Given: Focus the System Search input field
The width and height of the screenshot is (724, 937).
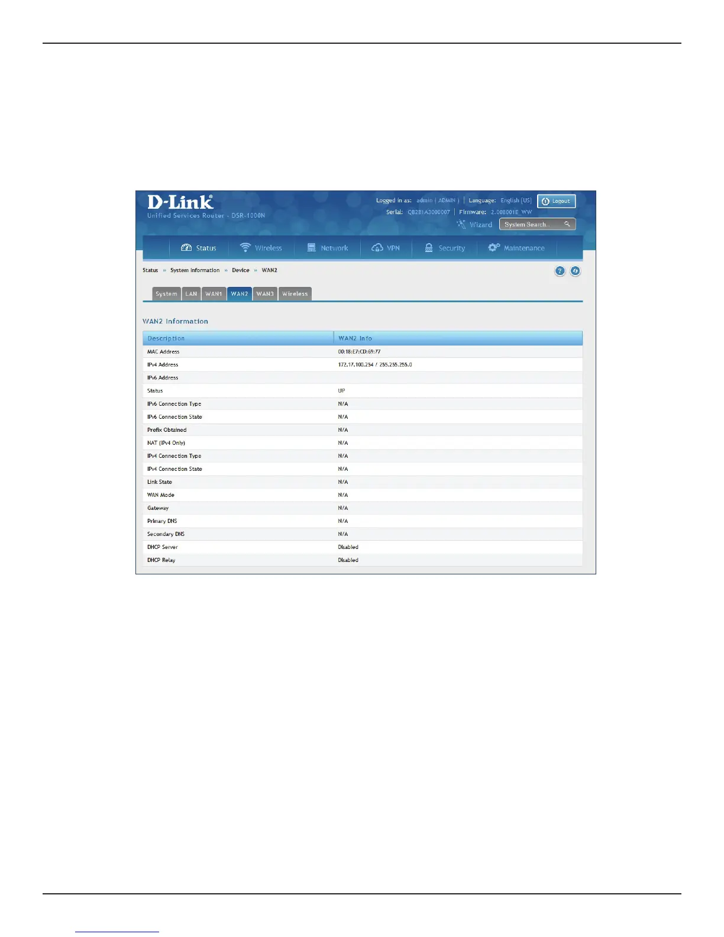Looking at the screenshot, I should tap(537, 224).
